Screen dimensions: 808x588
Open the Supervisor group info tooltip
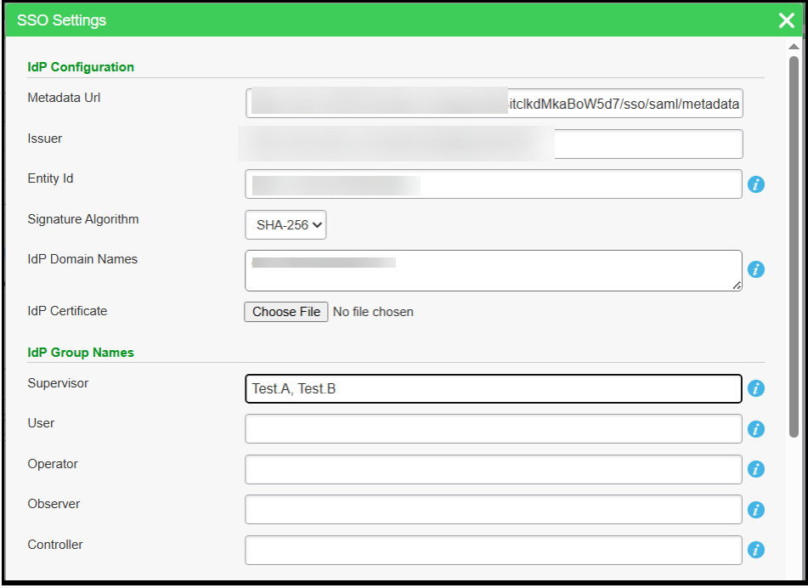pos(756,388)
